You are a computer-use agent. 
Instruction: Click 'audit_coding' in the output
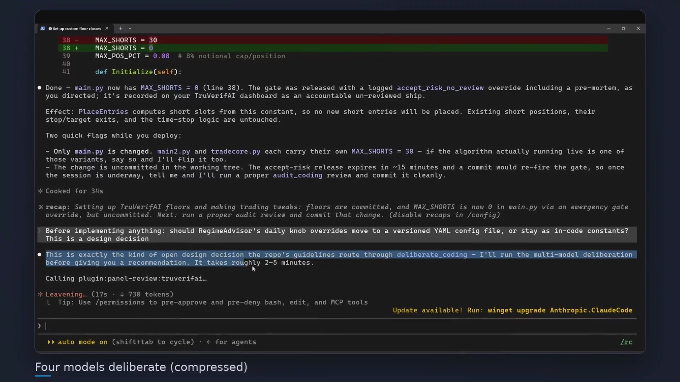[x=297, y=175]
